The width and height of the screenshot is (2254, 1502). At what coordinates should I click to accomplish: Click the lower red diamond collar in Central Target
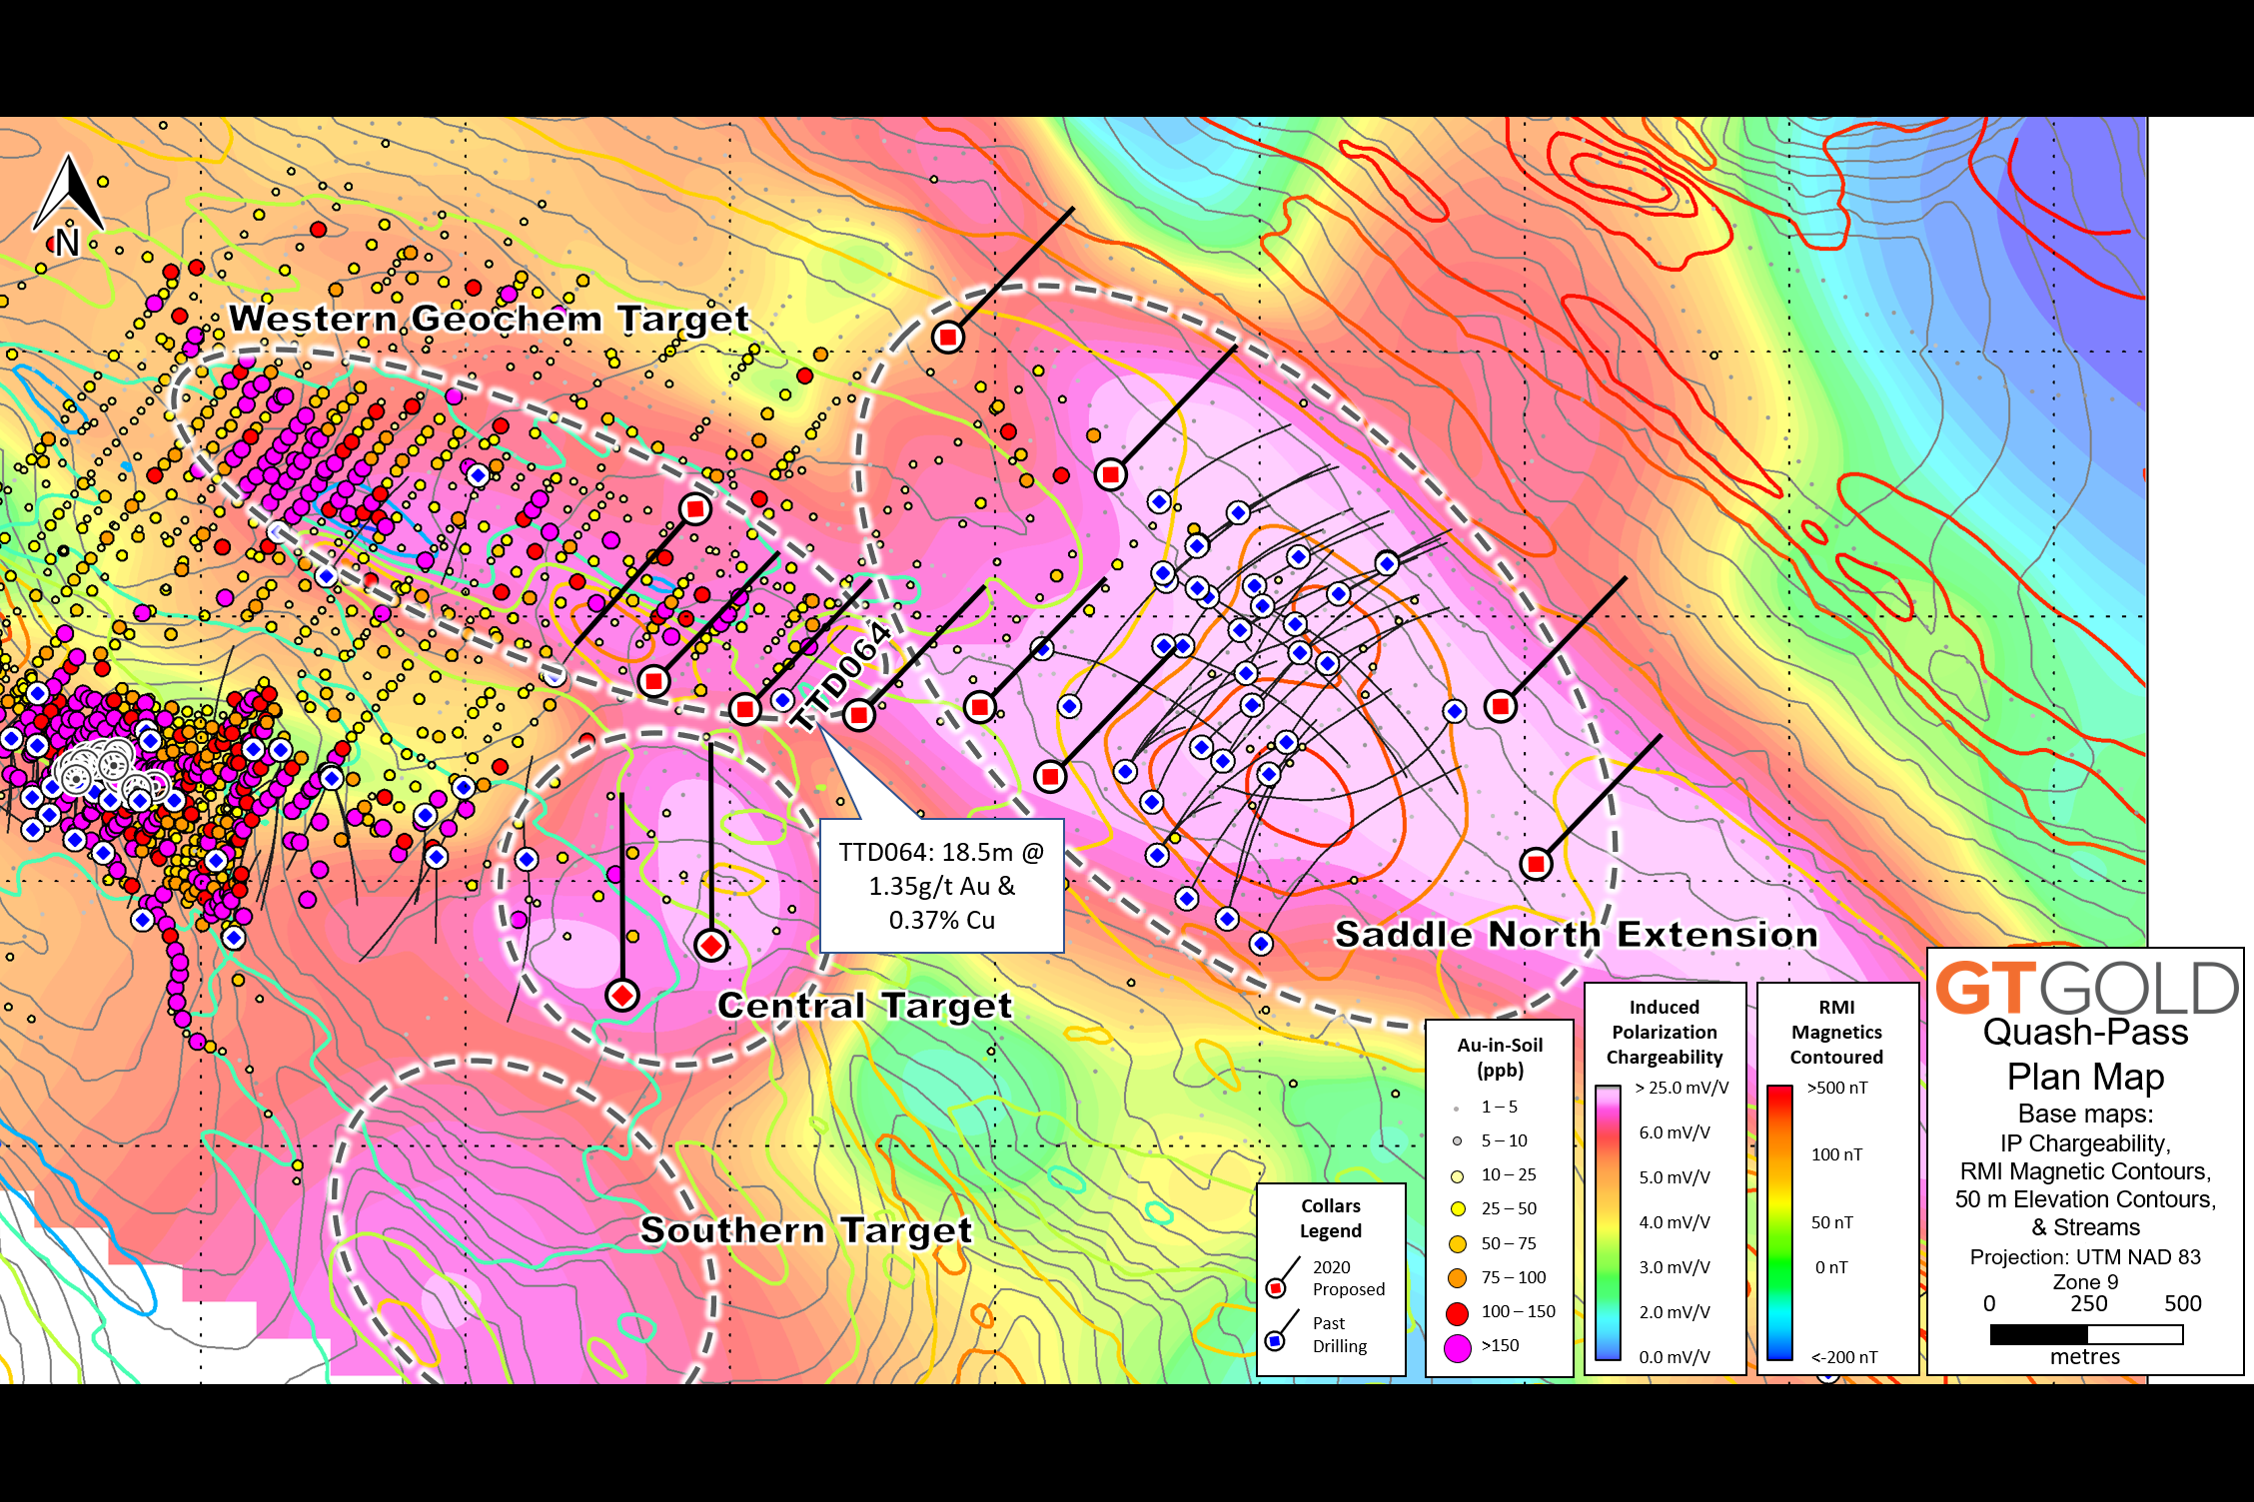(622, 996)
